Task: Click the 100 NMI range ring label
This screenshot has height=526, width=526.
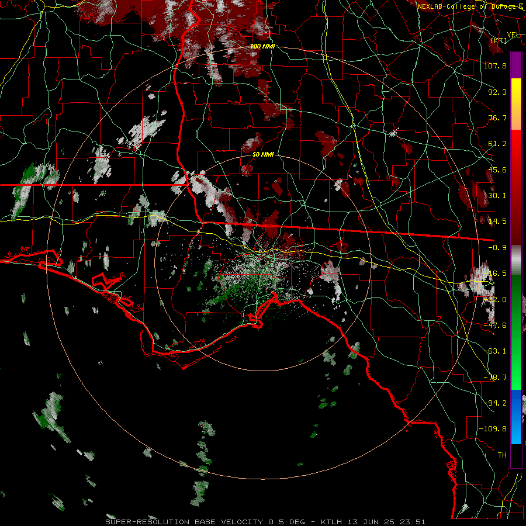Action: (x=262, y=46)
